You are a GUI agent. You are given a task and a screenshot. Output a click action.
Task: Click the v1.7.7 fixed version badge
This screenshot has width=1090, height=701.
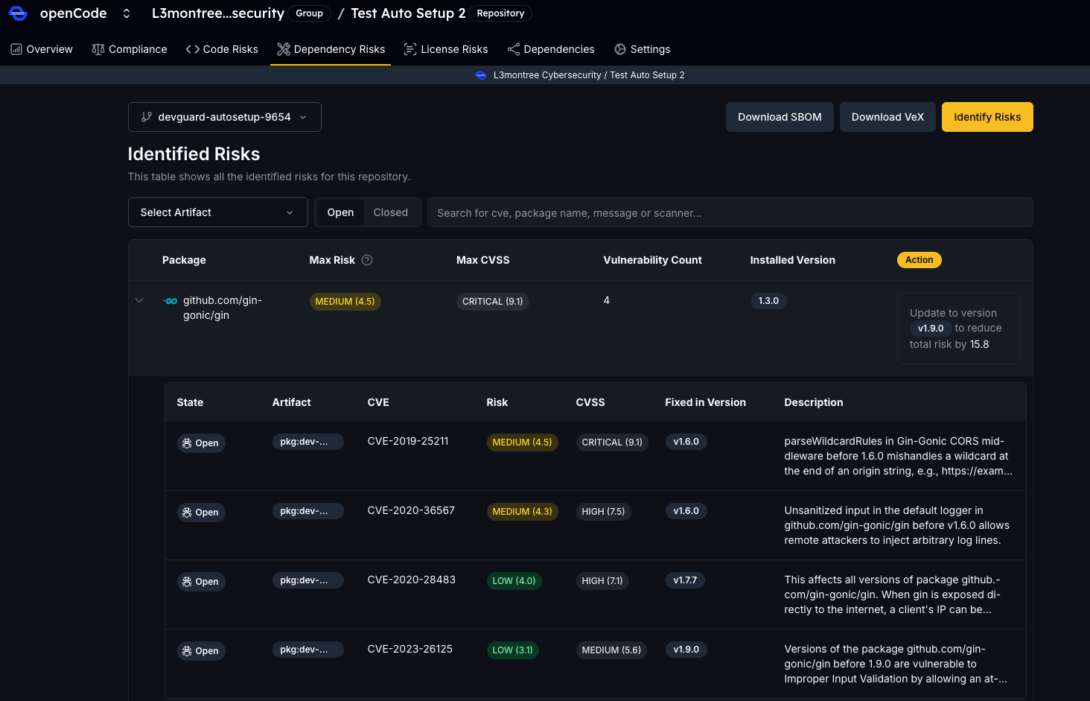pos(685,580)
